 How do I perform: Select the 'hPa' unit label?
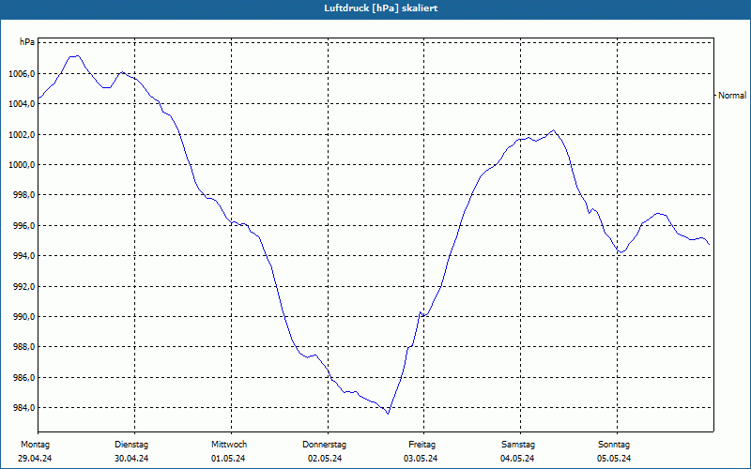pos(27,42)
